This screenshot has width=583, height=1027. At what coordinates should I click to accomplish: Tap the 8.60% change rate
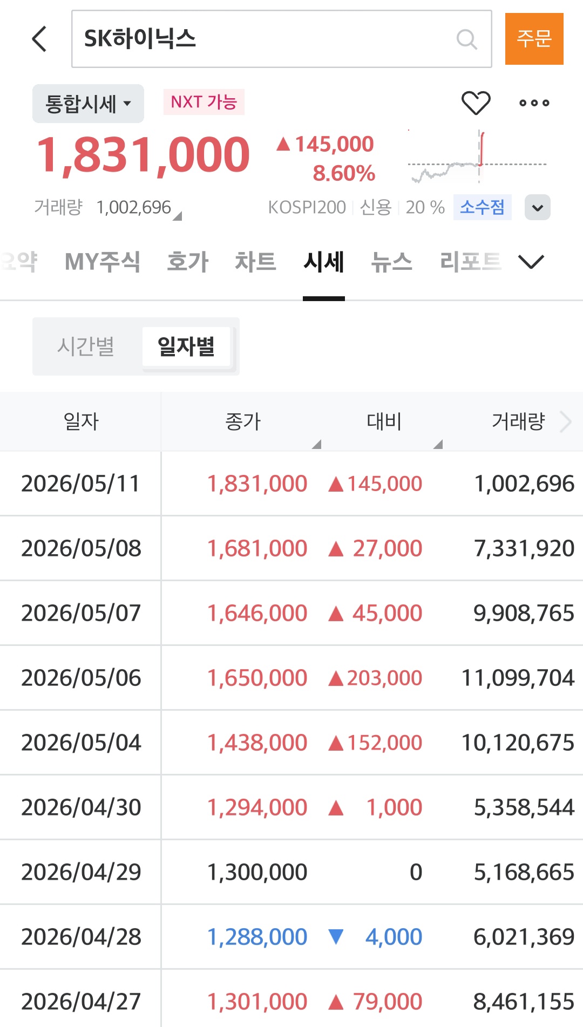[x=344, y=174]
